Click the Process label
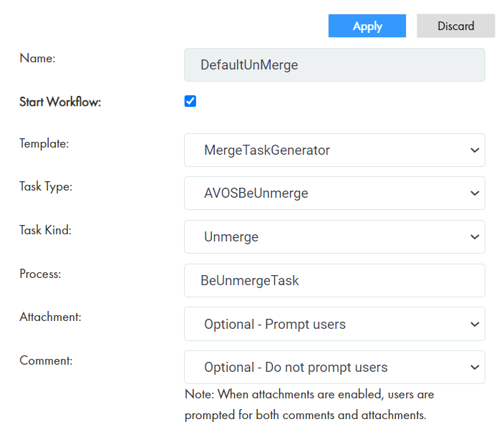This screenshot has height=427, width=499. point(40,274)
